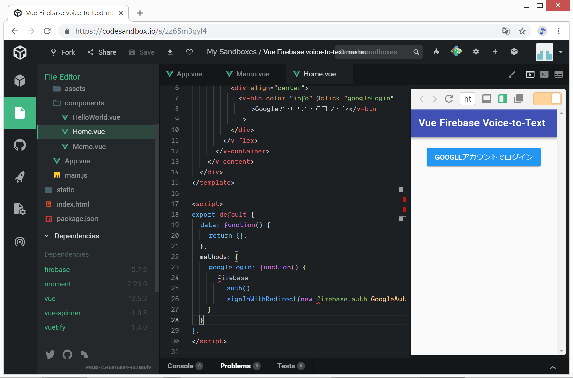
Task: Toggle the green split-view preview layout
Action: [503, 99]
